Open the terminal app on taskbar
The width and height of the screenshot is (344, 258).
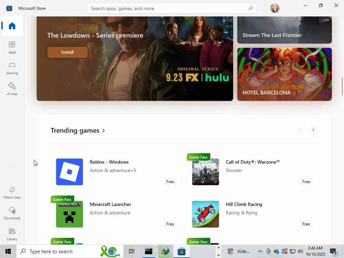[148, 251]
